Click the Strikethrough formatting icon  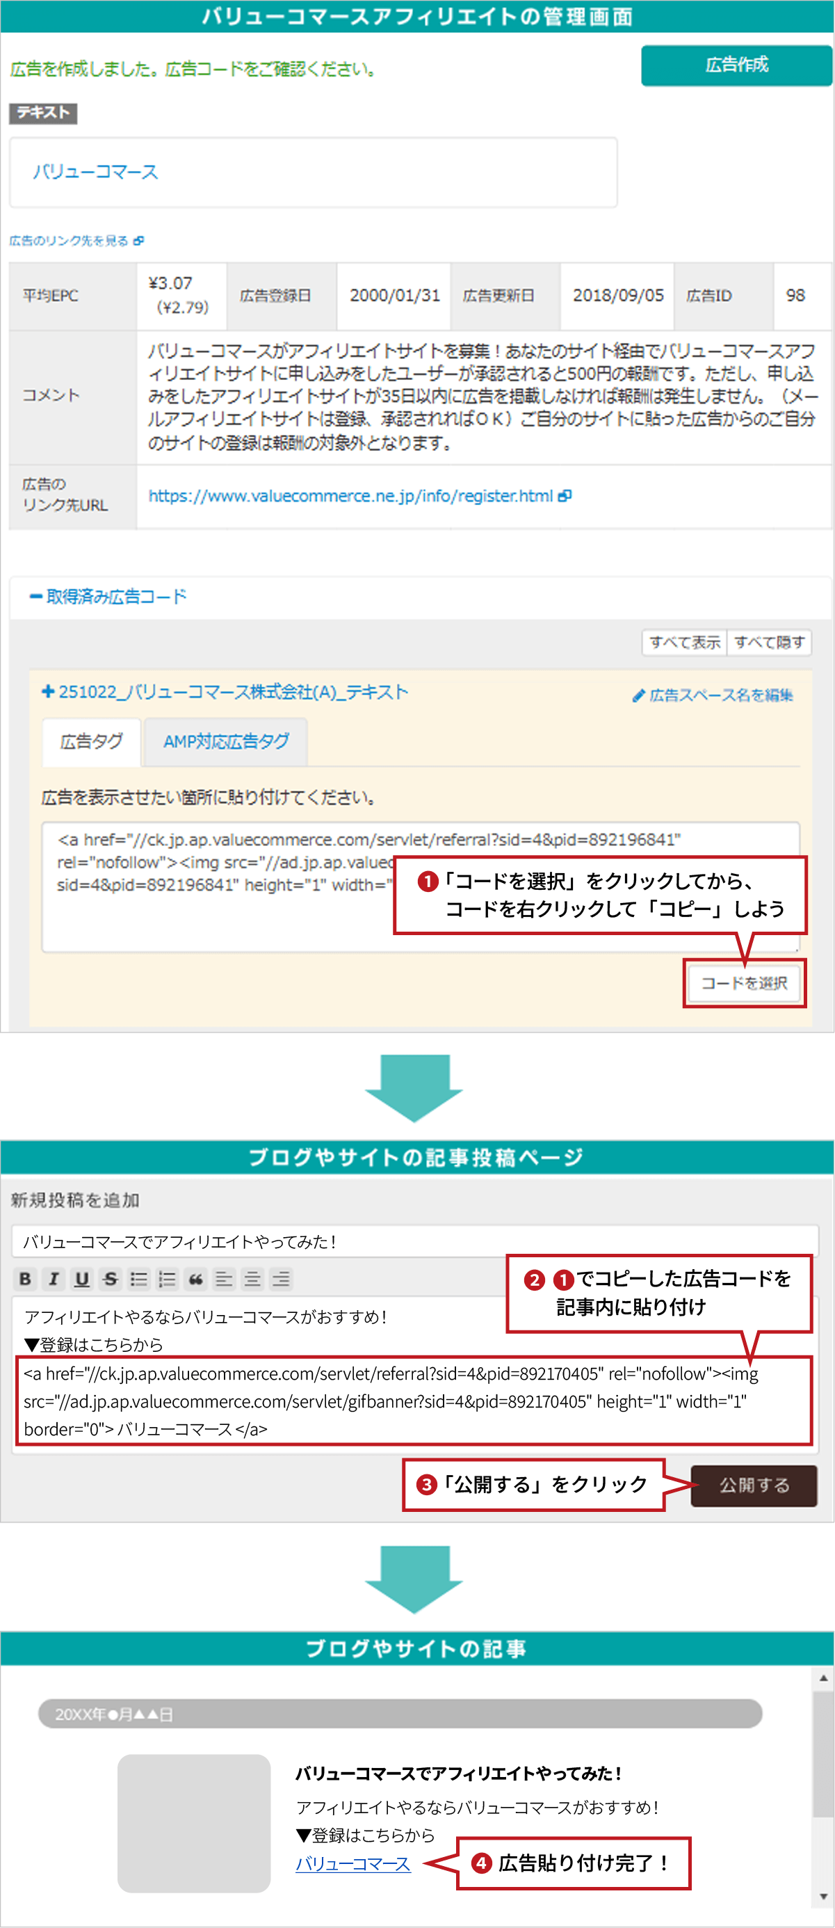(111, 1278)
